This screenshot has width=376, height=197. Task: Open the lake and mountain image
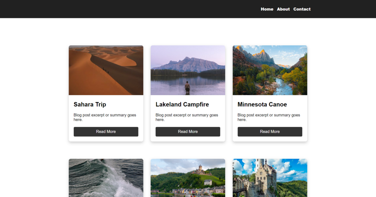click(188, 70)
